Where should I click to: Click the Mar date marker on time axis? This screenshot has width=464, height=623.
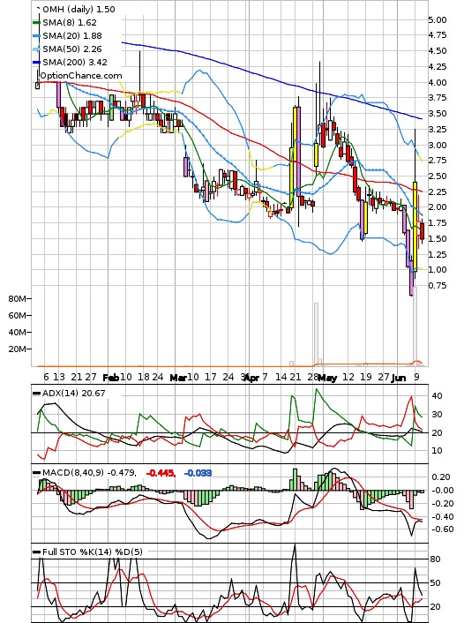pos(177,378)
